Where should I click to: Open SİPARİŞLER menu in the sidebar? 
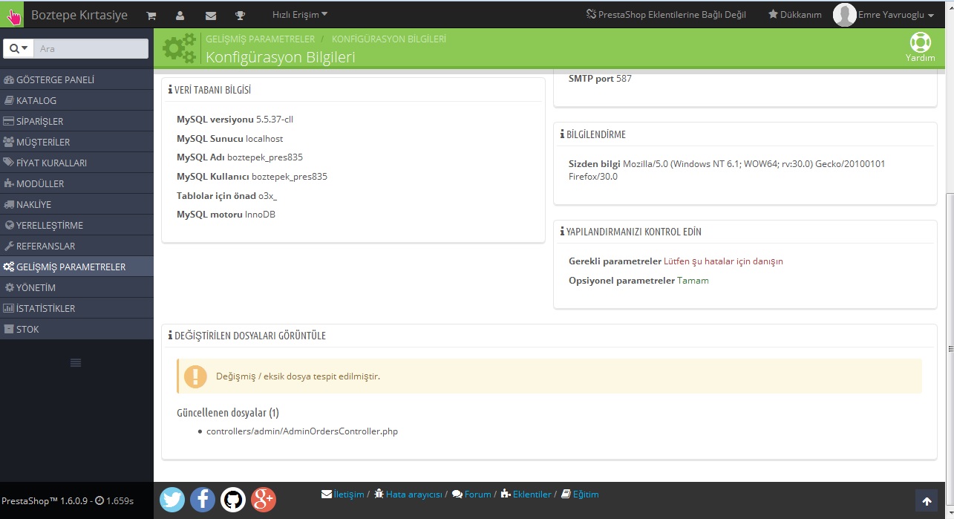pyautogui.click(x=76, y=121)
